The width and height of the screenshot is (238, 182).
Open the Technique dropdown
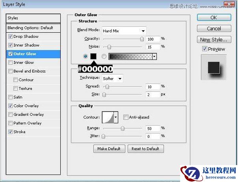112,78
